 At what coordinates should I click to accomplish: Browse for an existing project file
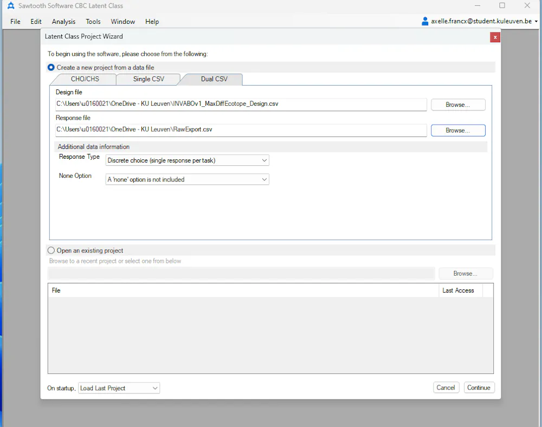coord(465,273)
